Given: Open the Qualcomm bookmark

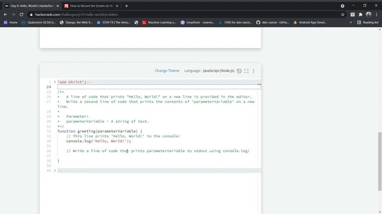Looking at the screenshot, I should coord(38,23).
